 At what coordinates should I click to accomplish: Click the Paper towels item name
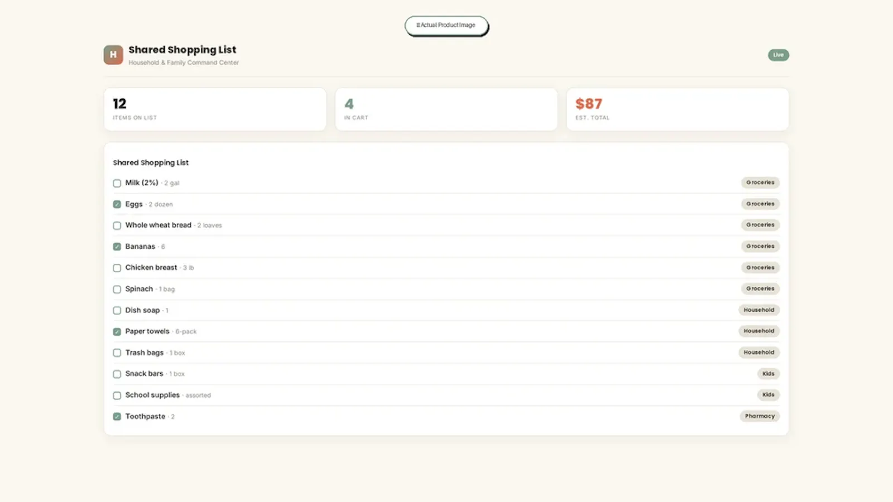147,331
